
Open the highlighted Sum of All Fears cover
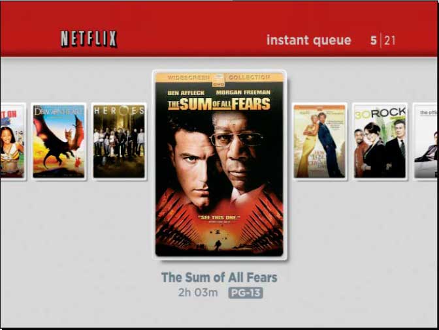219,164
